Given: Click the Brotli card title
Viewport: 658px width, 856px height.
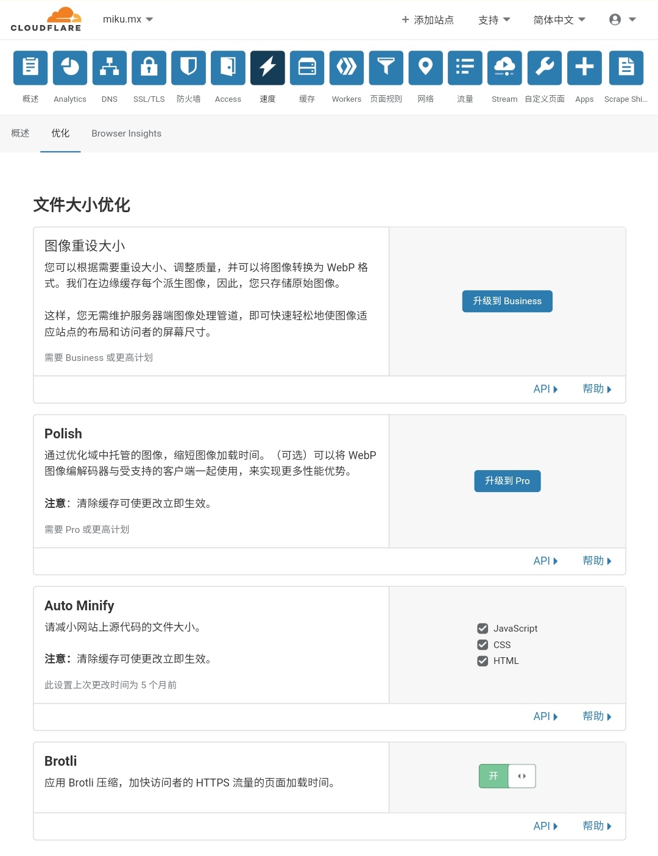Looking at the screenshot, I should pyautogui.click(x=61, y=761).
